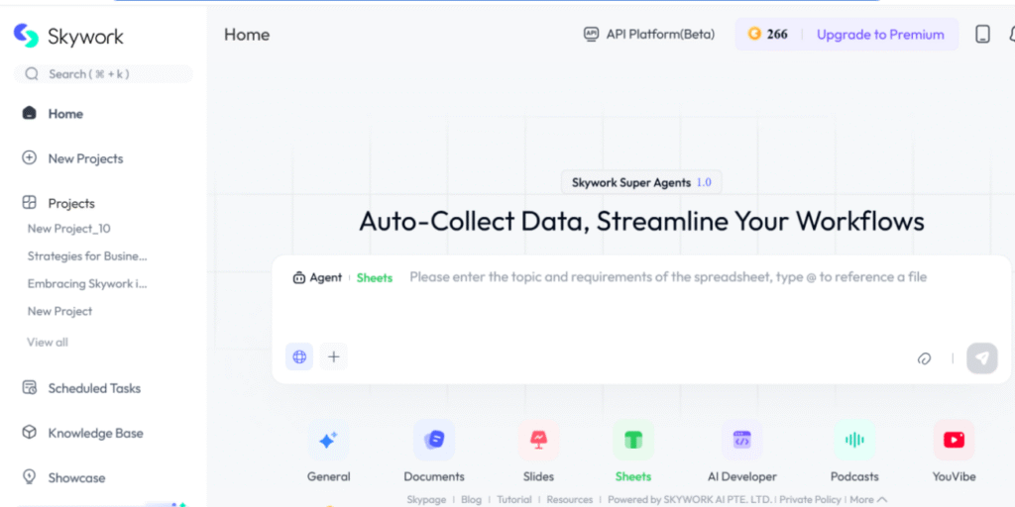The height and width of the screenshot is (507, 1015).
Task: Click the sidebar Search field
Action: click(x=104, y=74)
